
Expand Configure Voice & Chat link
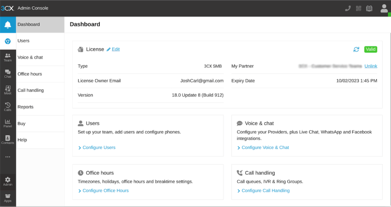pos(265,148)
